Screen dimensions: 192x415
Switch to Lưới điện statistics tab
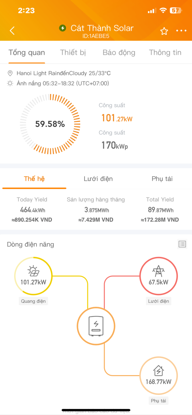98,179
